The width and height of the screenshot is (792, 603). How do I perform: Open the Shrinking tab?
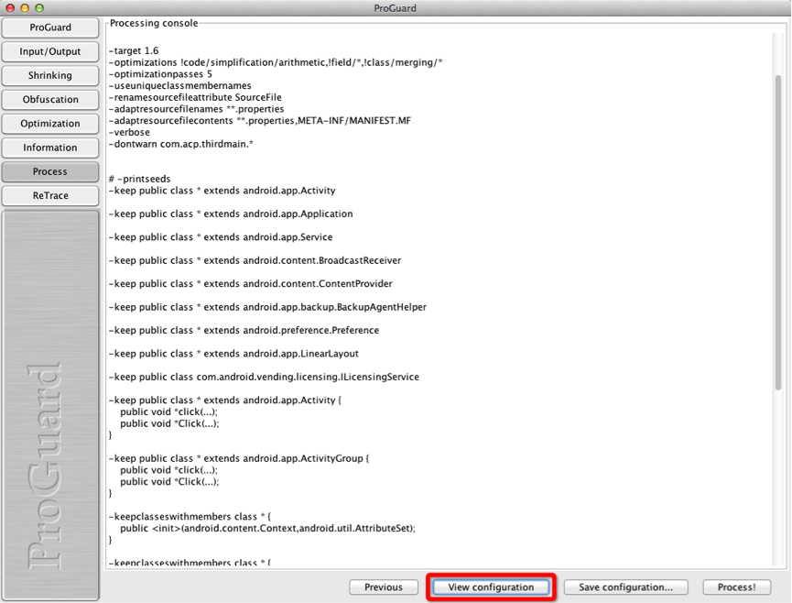coord(50,75)
